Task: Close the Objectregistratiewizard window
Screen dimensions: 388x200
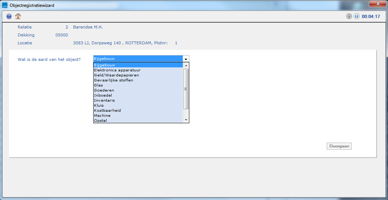Action: [x=377, y=4]
